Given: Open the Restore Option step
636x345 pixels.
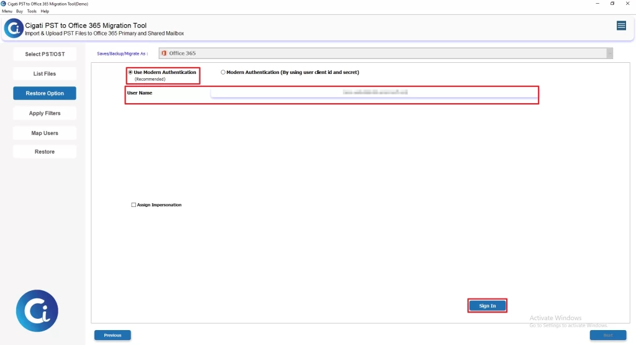Looking at the screenshot, I should pyautogui.click(x=45, y=93).
